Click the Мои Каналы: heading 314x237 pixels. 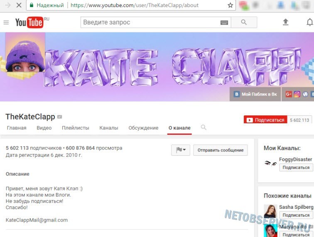(282, 148)
